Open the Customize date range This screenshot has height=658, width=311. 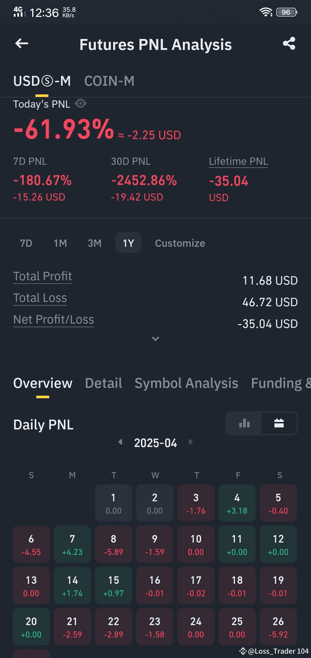[x=180, y=243]
